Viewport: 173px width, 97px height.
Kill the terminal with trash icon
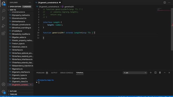coord(160,72)
